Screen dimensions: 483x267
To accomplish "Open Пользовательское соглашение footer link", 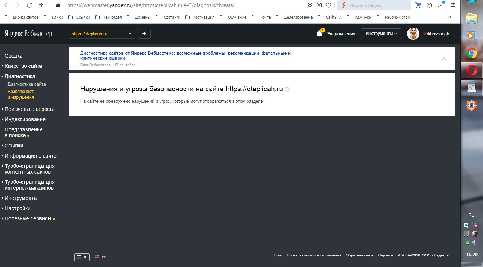I will 314,255.
